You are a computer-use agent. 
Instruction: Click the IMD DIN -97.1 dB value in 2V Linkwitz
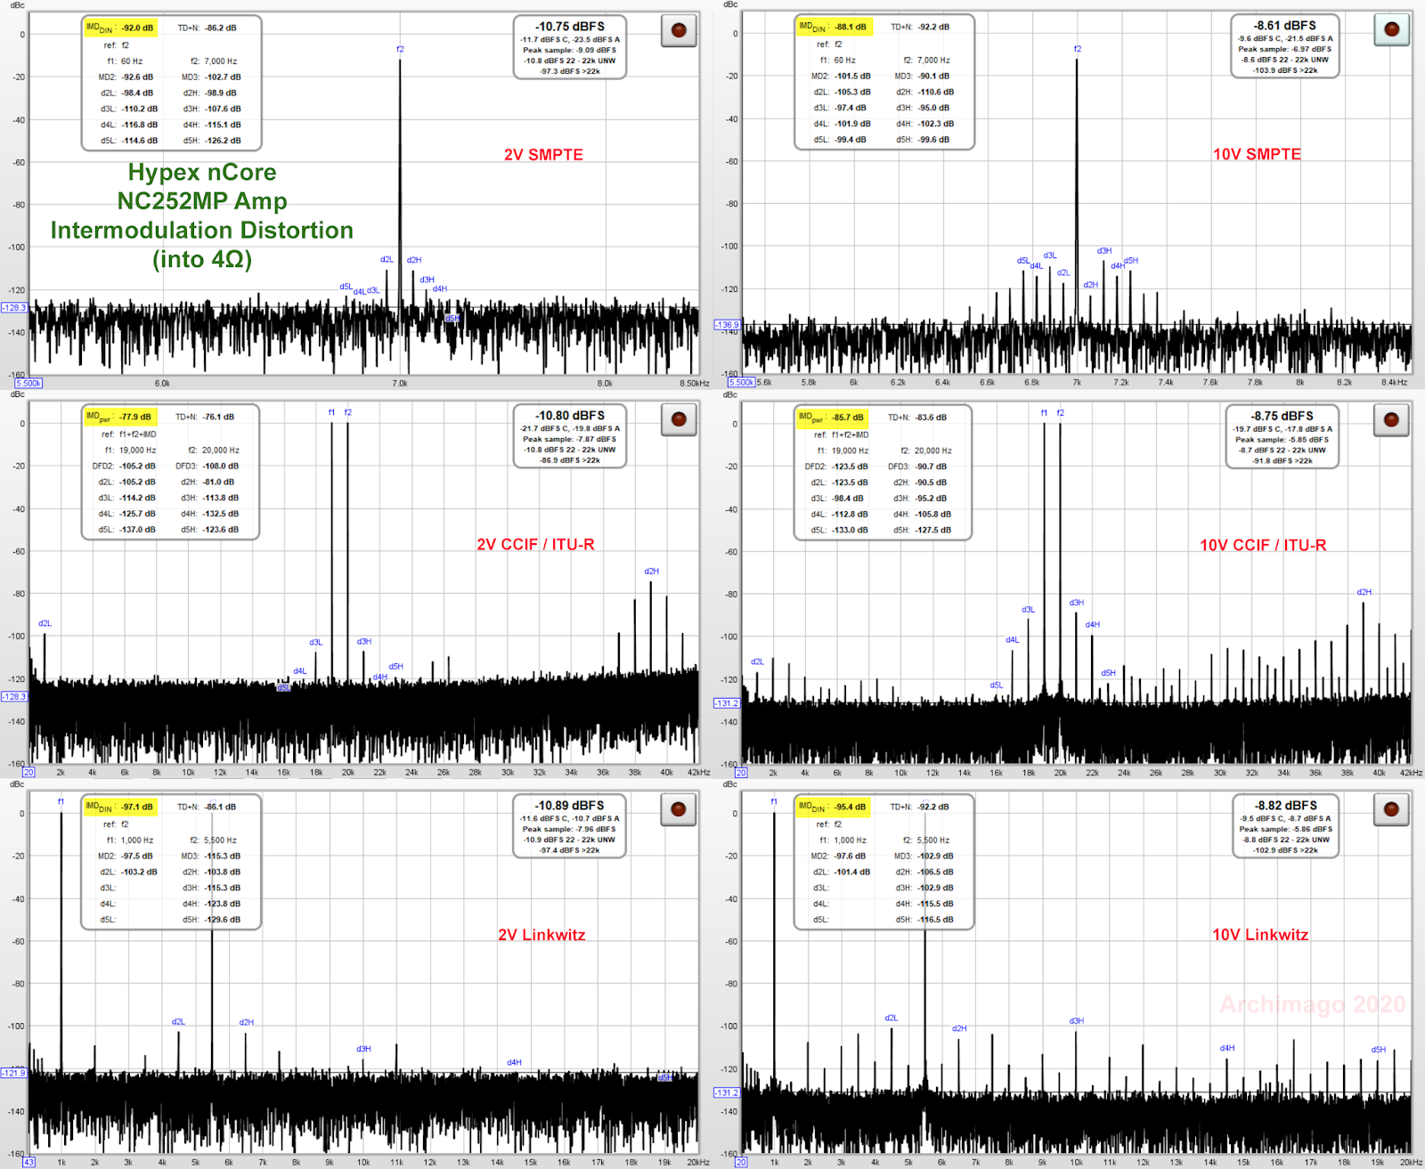click(120, 807)
